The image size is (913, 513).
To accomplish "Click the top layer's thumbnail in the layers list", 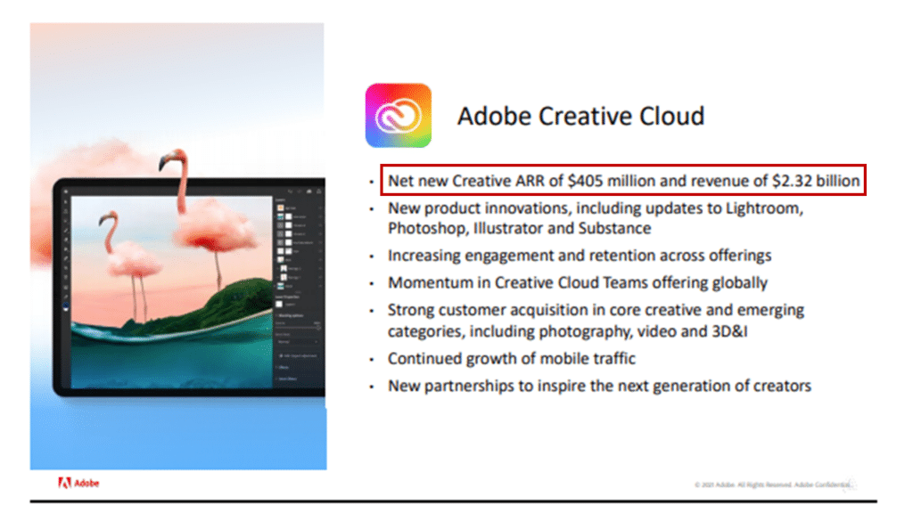I will coord(280,206).
